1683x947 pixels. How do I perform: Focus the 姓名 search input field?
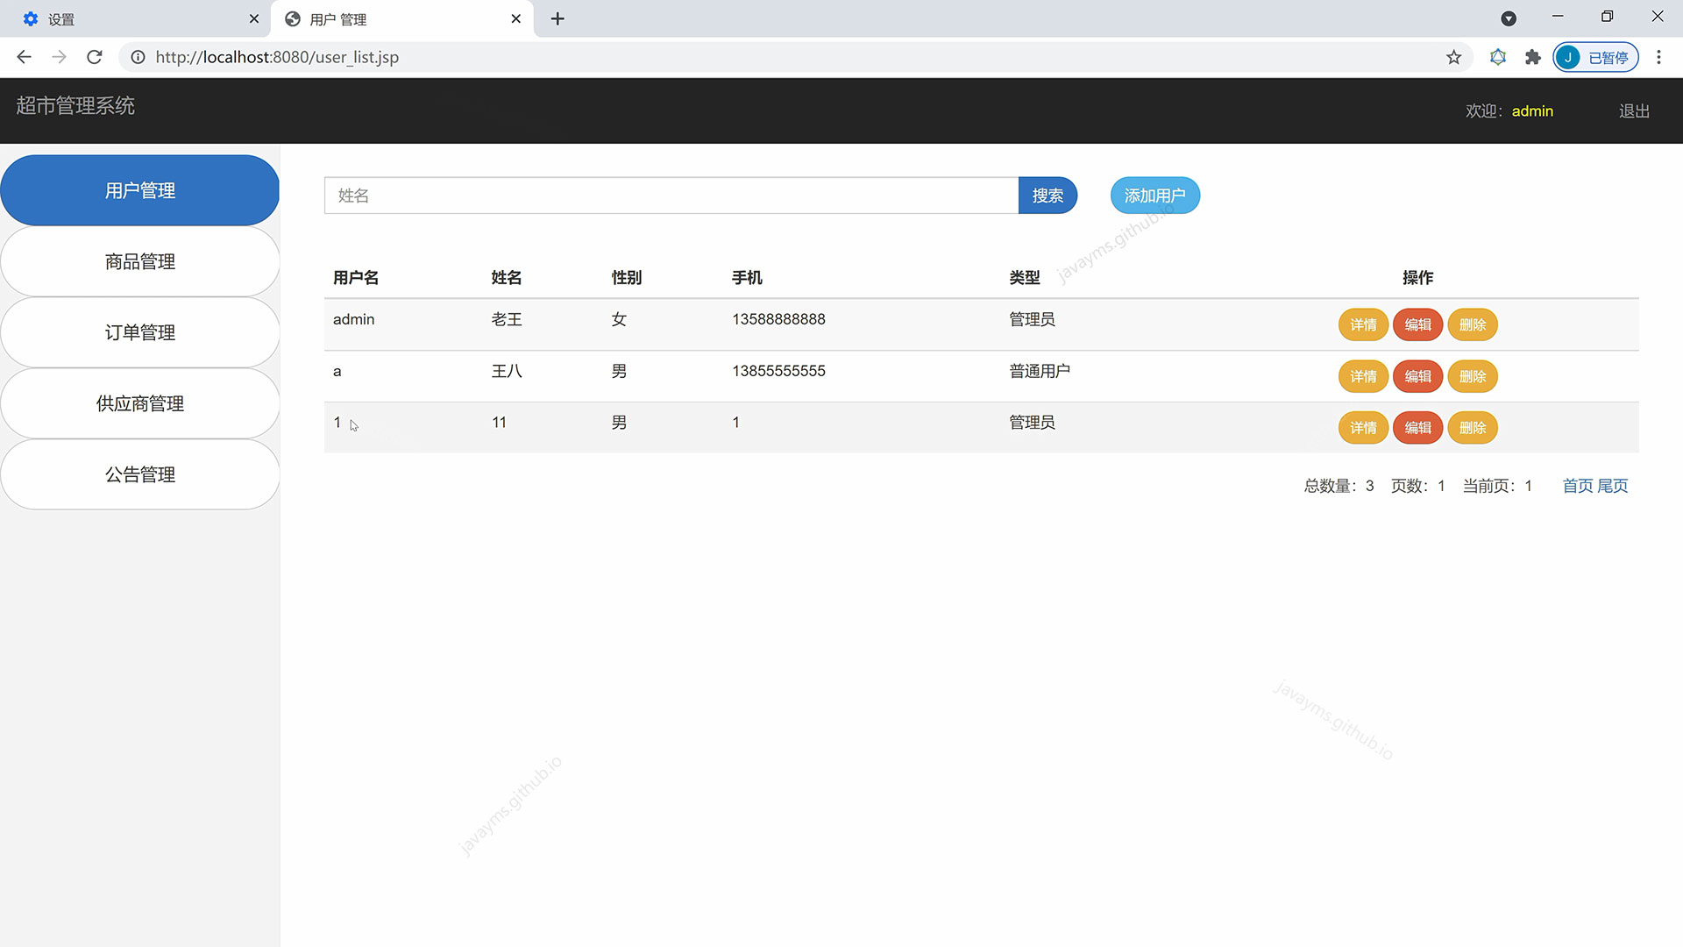point(671,196)
